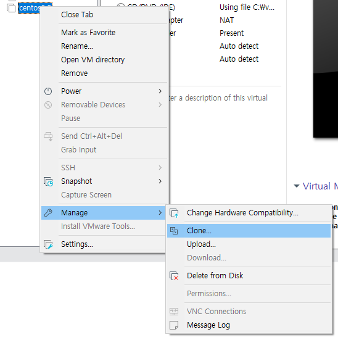Click the Manage wrench icon
The image size is (338, 340).
[x=48, y=213]
